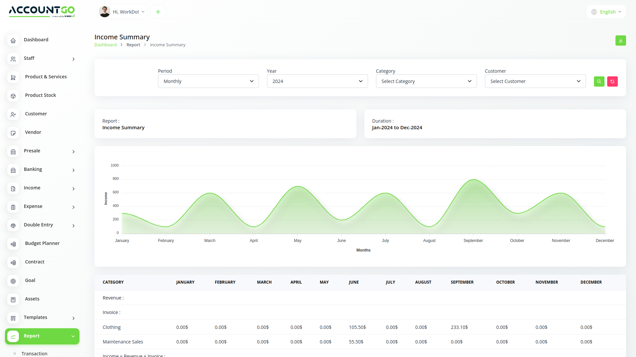
Task: Expand the Banking sidebar submenu
Action: [x=73, y=170]
